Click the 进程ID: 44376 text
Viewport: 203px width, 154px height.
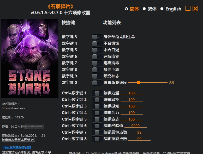[13, 117]
